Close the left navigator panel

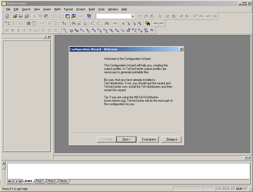point(49,37)
